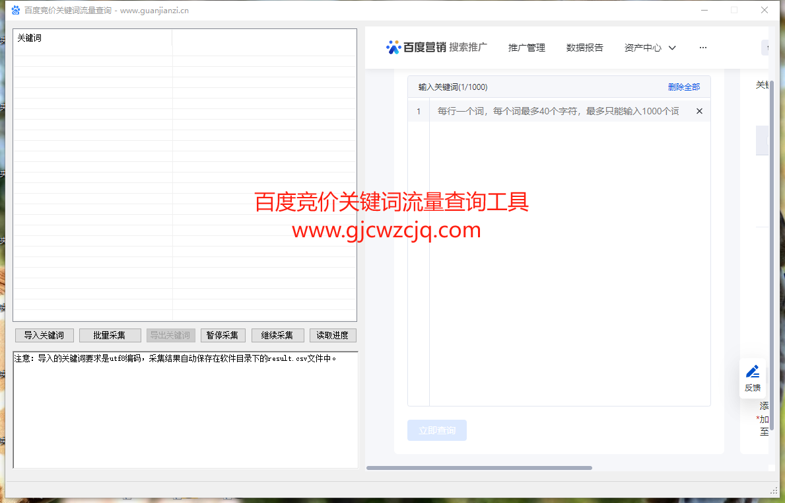Click the 读取进度 button
Viewport: 785px width, 503px height.
click(333, 335)
